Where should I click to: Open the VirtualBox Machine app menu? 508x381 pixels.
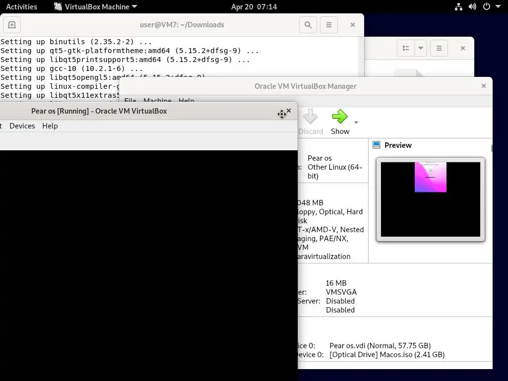96,6
